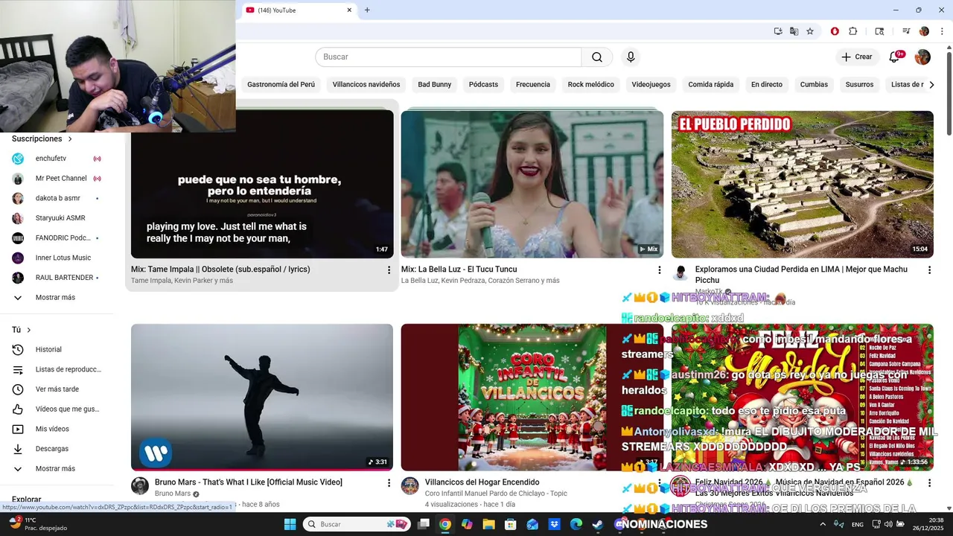Open Steam from the taskbar
953x536 pixels.
click(x=598, y=524)
